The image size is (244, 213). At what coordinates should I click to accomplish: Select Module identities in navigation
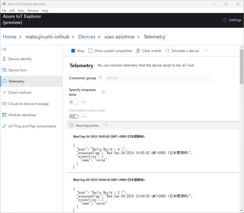click(x=22, y=115)
